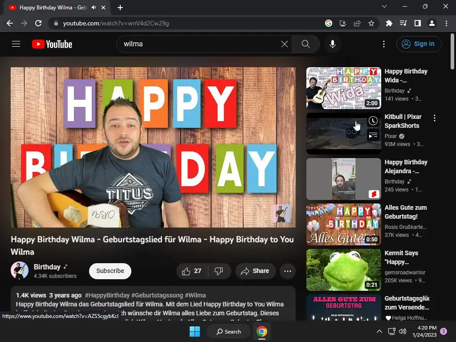Install app via address bar install icon
Screen dimensions: 456x342
point(343,23)
